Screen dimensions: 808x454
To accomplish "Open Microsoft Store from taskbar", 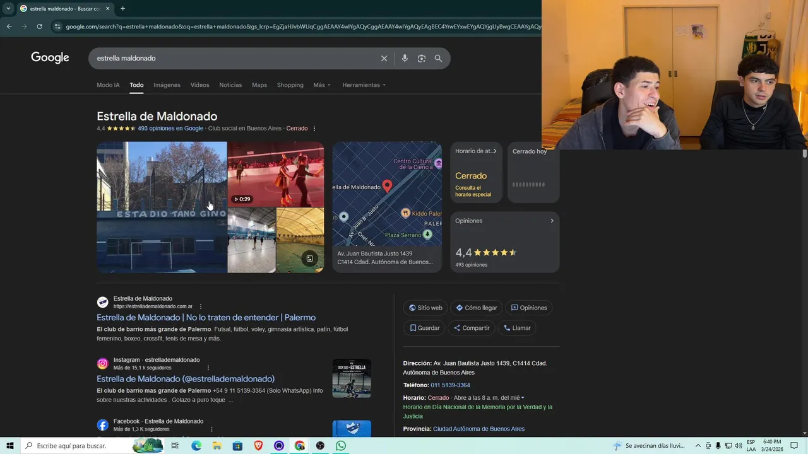I will 237,446.
